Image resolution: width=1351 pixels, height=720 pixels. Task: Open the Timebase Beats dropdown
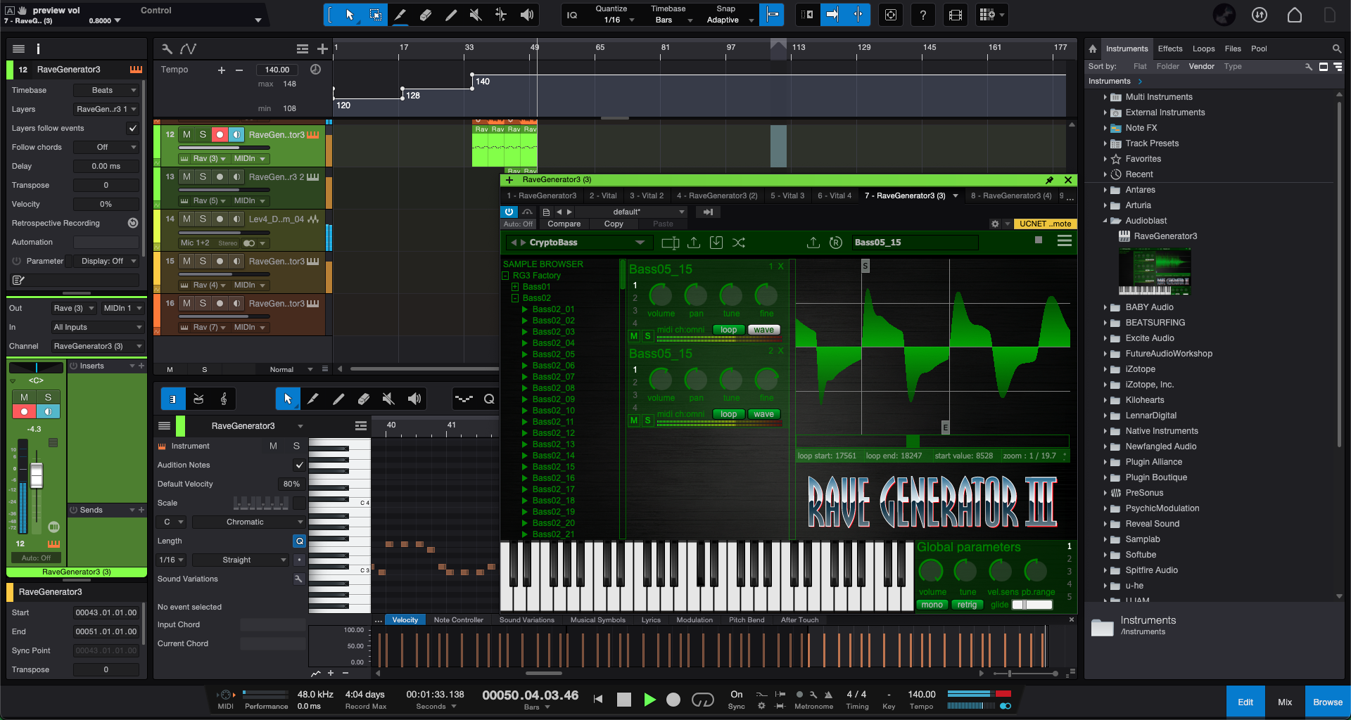[106, 90]
